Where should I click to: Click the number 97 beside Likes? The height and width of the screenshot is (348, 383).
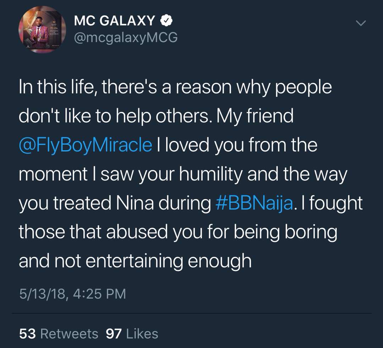click(x=114, y=333)
